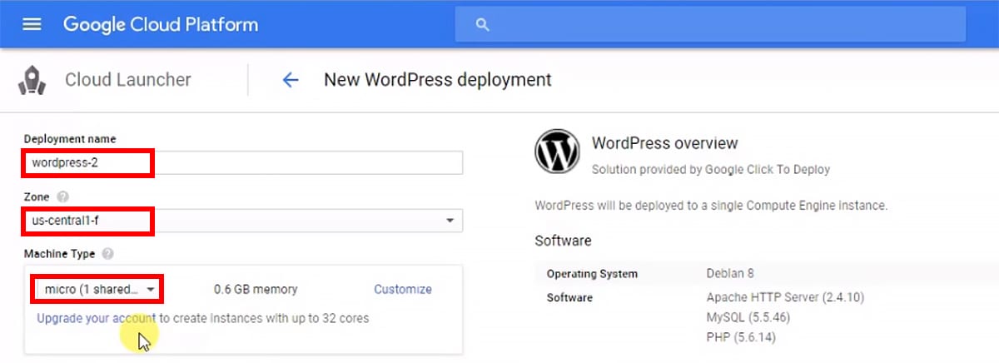Go back using the left arrow
The height and width of the screenshot is (363, 999).
click(290, 80)
